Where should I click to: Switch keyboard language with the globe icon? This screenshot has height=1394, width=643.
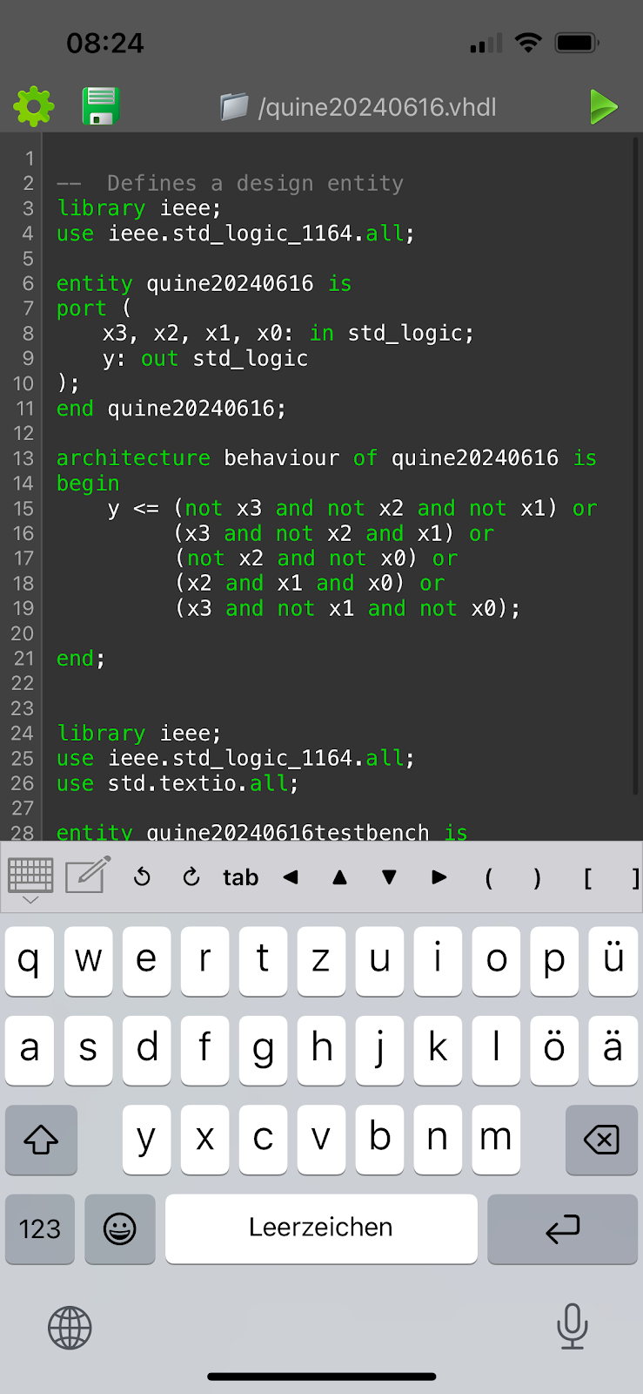(x=70, y=1328)
